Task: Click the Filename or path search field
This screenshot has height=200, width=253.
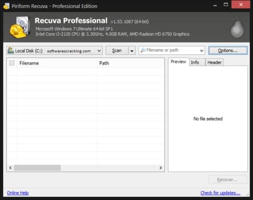Action: pos(172,51)
